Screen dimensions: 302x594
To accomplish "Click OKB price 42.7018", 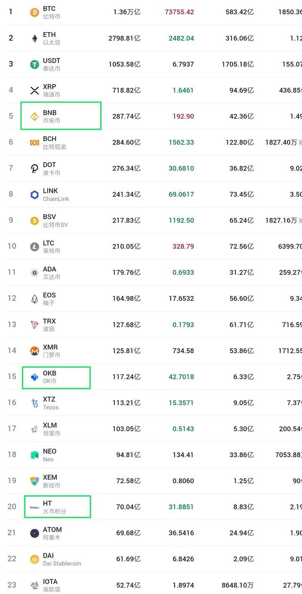I will 181,377.
